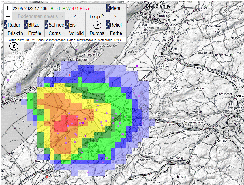
Task: Click the letter P station indicator
Action: pyautogui.click(x=64, y=9)
